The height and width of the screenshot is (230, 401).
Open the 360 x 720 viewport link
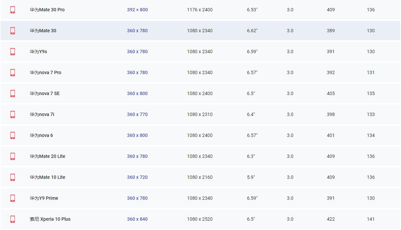tap(137, 177)
